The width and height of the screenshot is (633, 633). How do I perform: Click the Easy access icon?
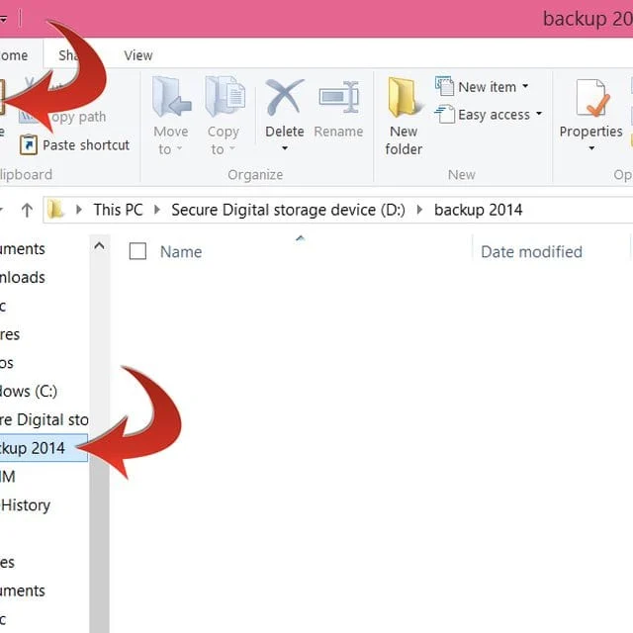[x=444, y=115]
